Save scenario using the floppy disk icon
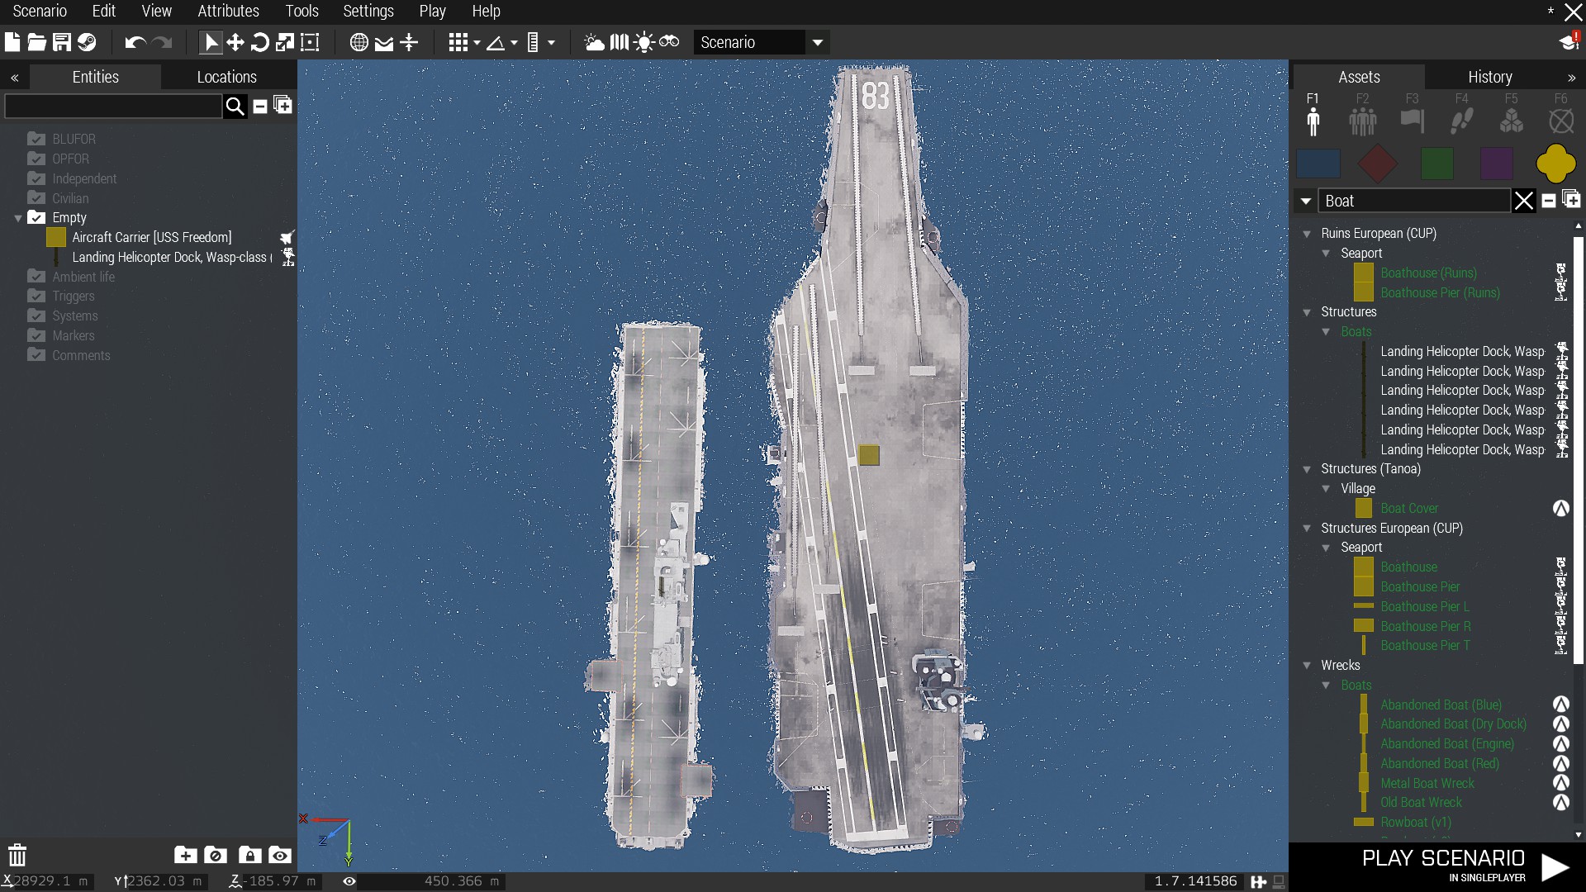Screen dimensions: 1586x892 62,42
